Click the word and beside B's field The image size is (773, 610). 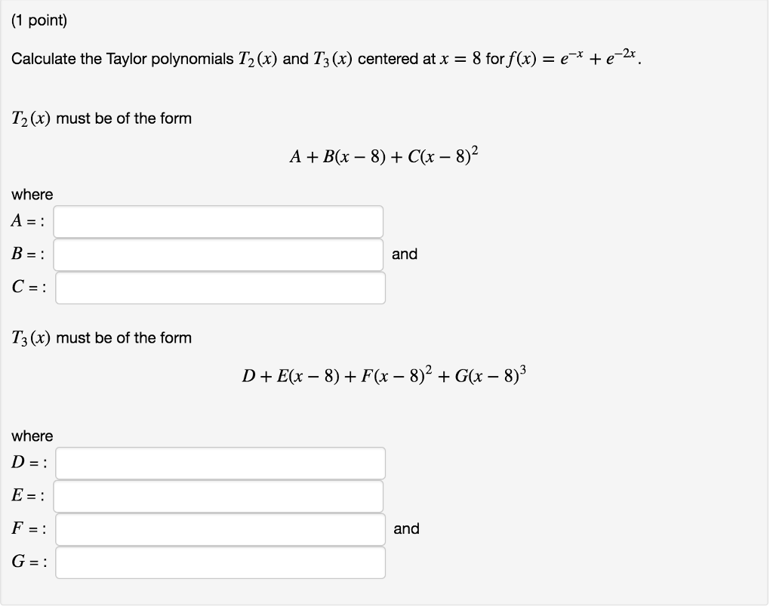[x=405, y=254]
